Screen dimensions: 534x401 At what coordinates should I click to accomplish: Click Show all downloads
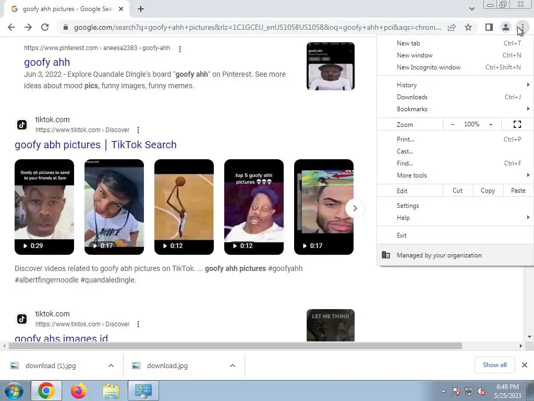pos(494,365)
